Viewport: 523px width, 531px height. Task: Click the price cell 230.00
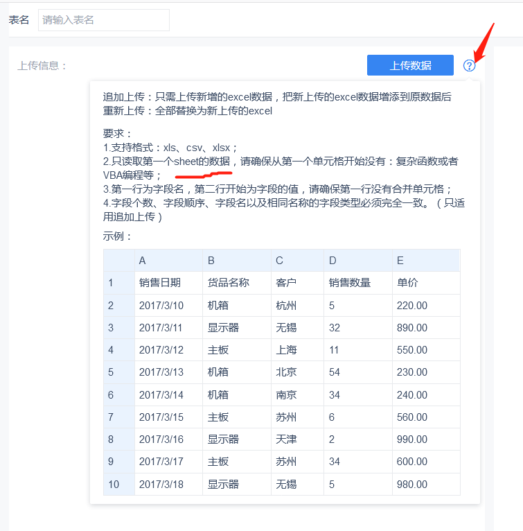pos(426,372)
